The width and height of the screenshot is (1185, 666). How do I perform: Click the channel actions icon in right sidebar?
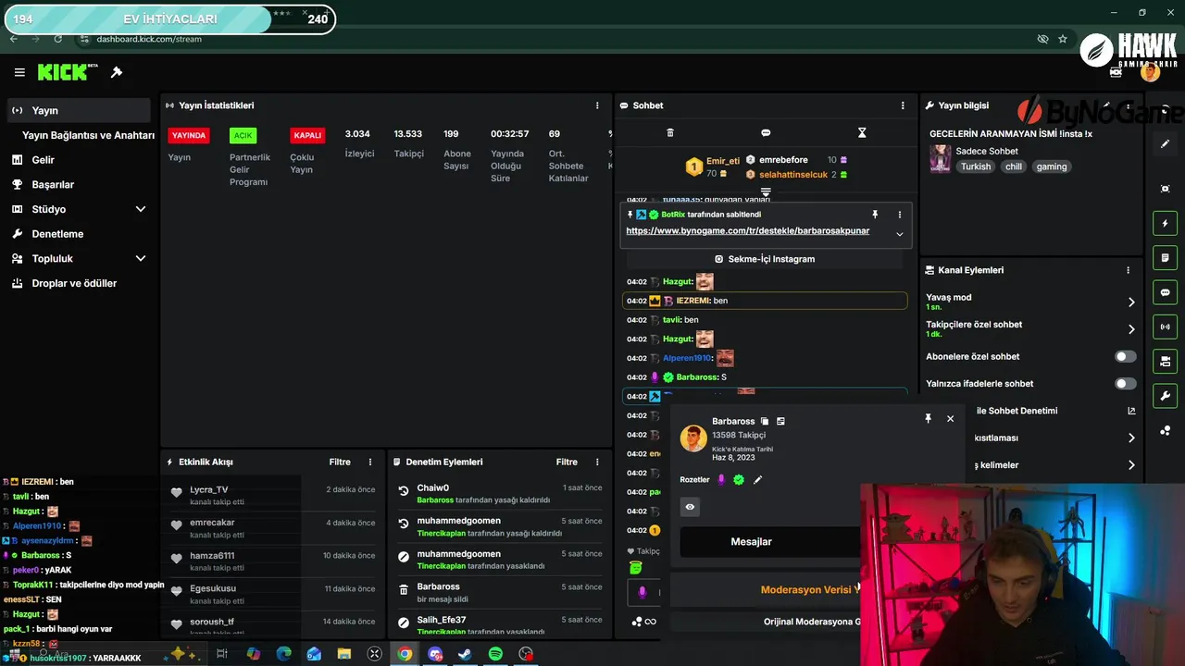click(x=1165, y=361)
